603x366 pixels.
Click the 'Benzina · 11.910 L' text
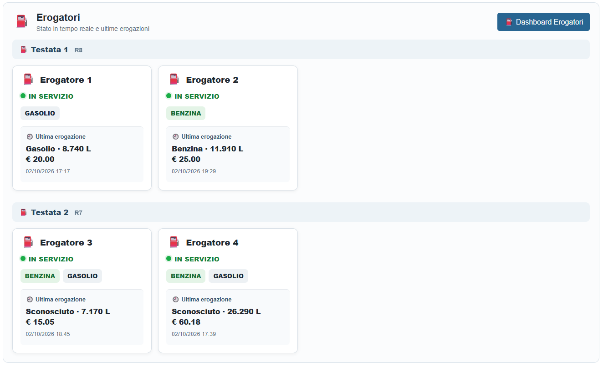pyautogui.click(x=207, y=149)
